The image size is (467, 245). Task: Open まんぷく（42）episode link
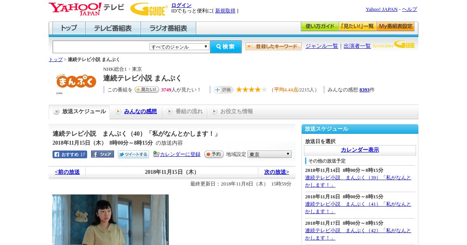coord(358,234)
